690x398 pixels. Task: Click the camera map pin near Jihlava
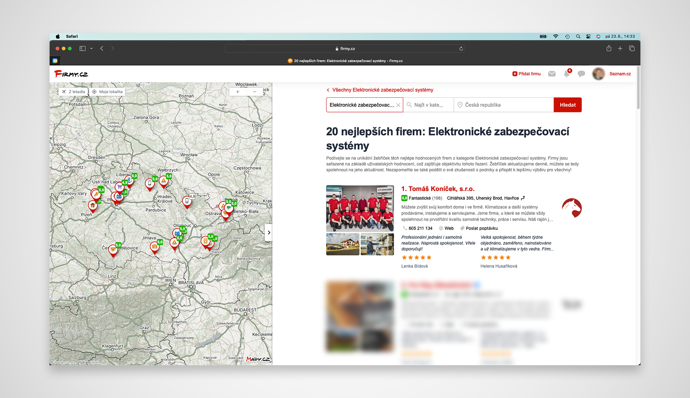pyautogui.click(x=155, y=248)
